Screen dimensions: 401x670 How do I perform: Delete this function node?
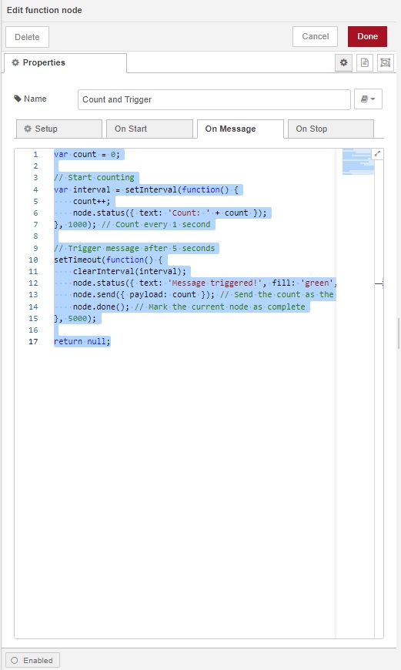coord(28,37)
